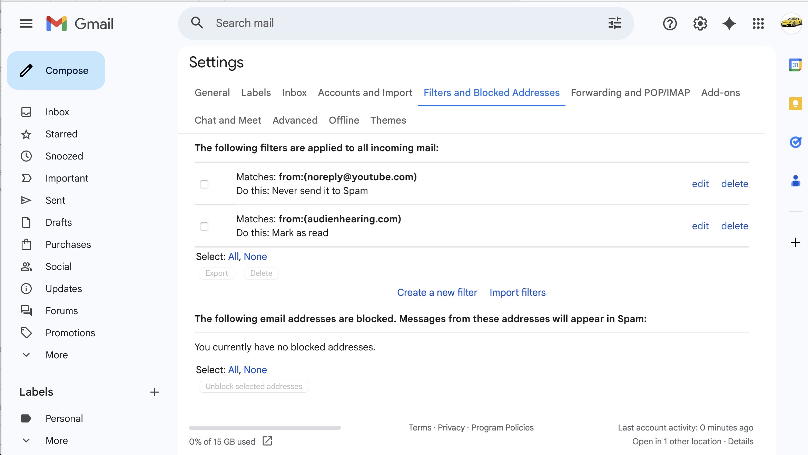Screen dimensions: 808x455
Task: Click the storage usage progress bar
Action: click(265, 427)
